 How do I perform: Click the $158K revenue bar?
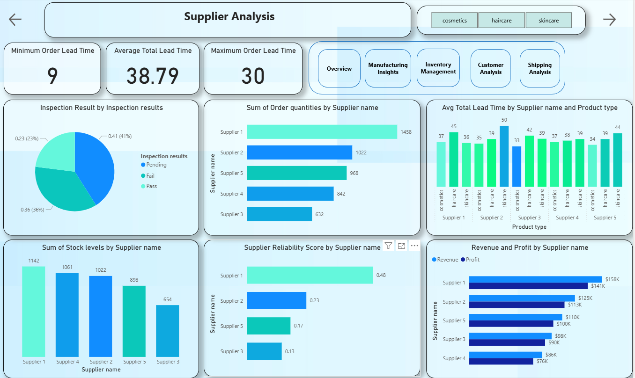point(535,279)
